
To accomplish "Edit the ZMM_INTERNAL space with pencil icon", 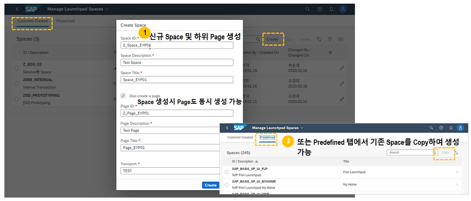I will (342, 84).
